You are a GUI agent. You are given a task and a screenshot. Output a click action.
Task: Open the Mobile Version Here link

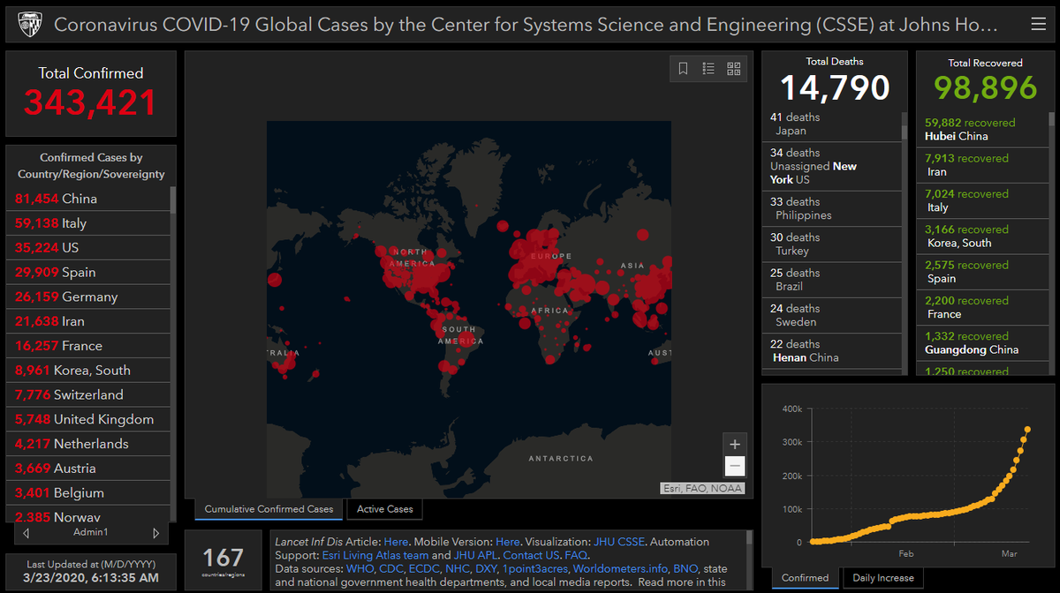click(508, 542)
